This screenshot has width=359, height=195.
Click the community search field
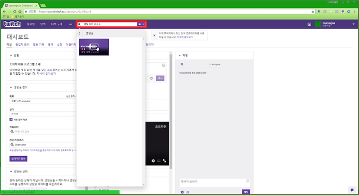[43, 132]
